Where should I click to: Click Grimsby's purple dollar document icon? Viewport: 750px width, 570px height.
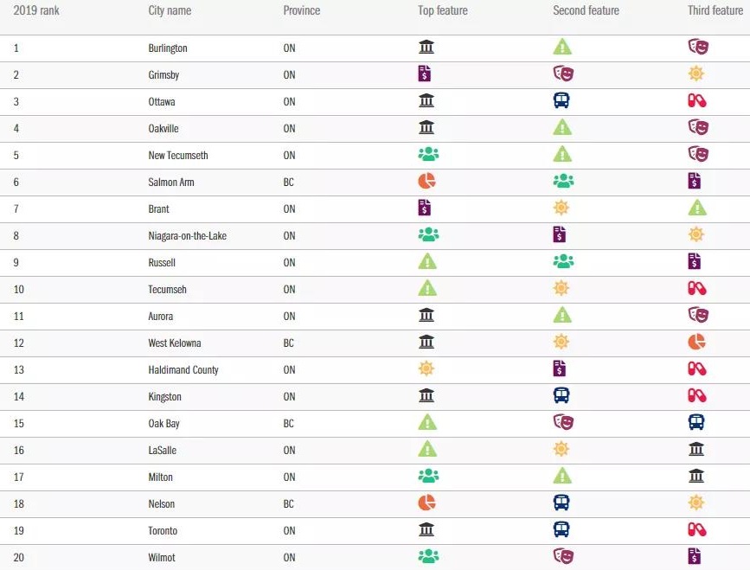pos(425,74)
